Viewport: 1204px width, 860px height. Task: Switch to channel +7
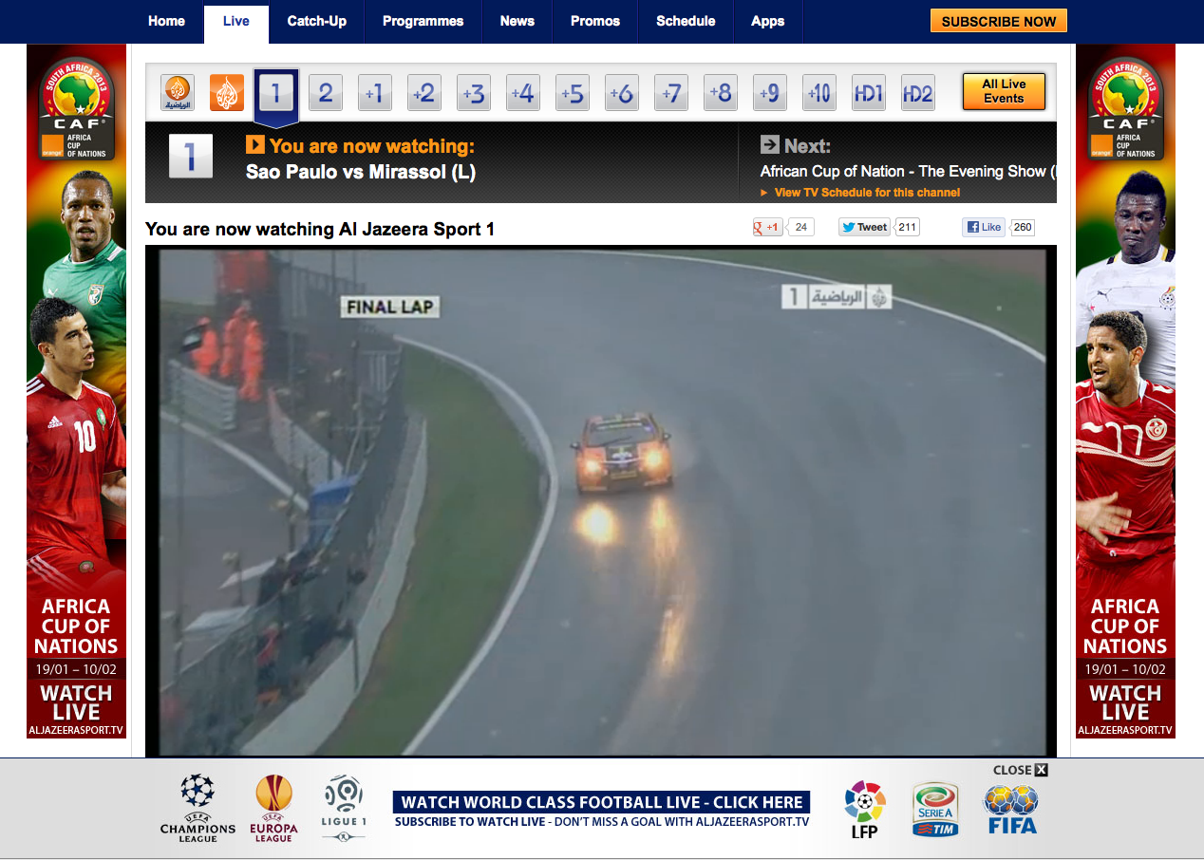671,93
